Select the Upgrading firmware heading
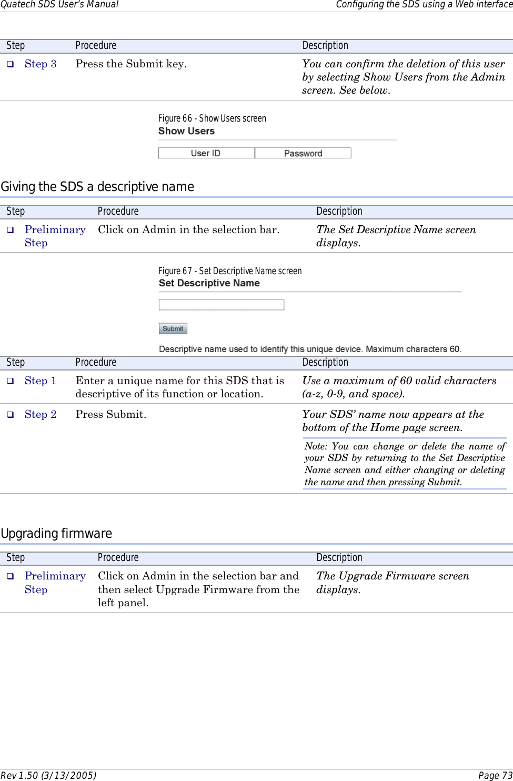Screen dimensions: 513x781 (56, 533)
